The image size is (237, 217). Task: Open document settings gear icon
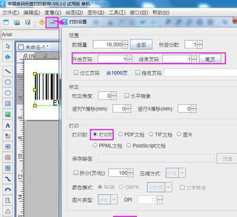[x=42, y=22]
